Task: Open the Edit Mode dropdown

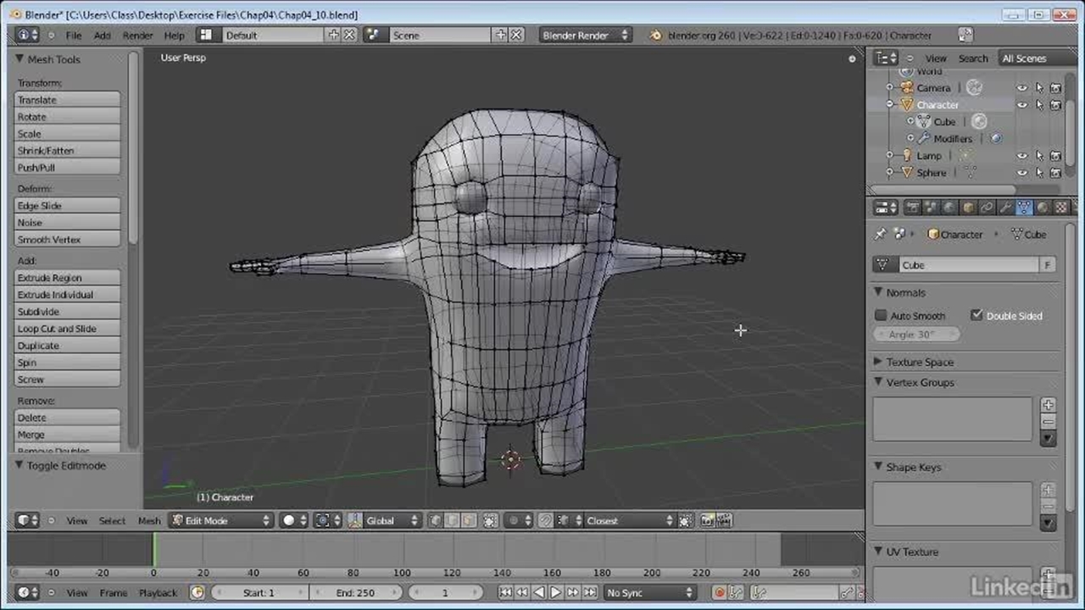Action: (221, 521)
